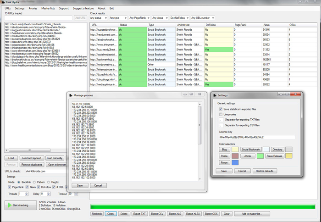Click Save in Manage proxies window
Image resolution: width=321 pixels, height=222 pixels.
(x=80, y=186)
